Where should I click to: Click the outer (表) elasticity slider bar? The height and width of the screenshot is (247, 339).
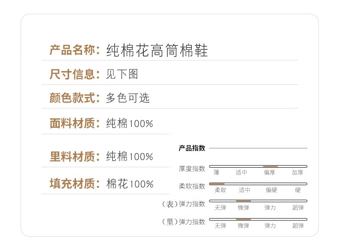point(258,201)
